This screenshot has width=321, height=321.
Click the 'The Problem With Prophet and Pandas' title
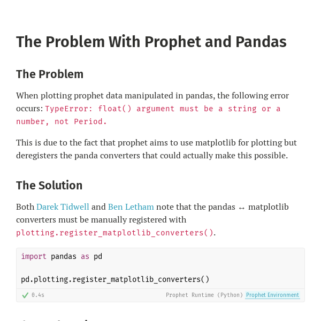151,42
